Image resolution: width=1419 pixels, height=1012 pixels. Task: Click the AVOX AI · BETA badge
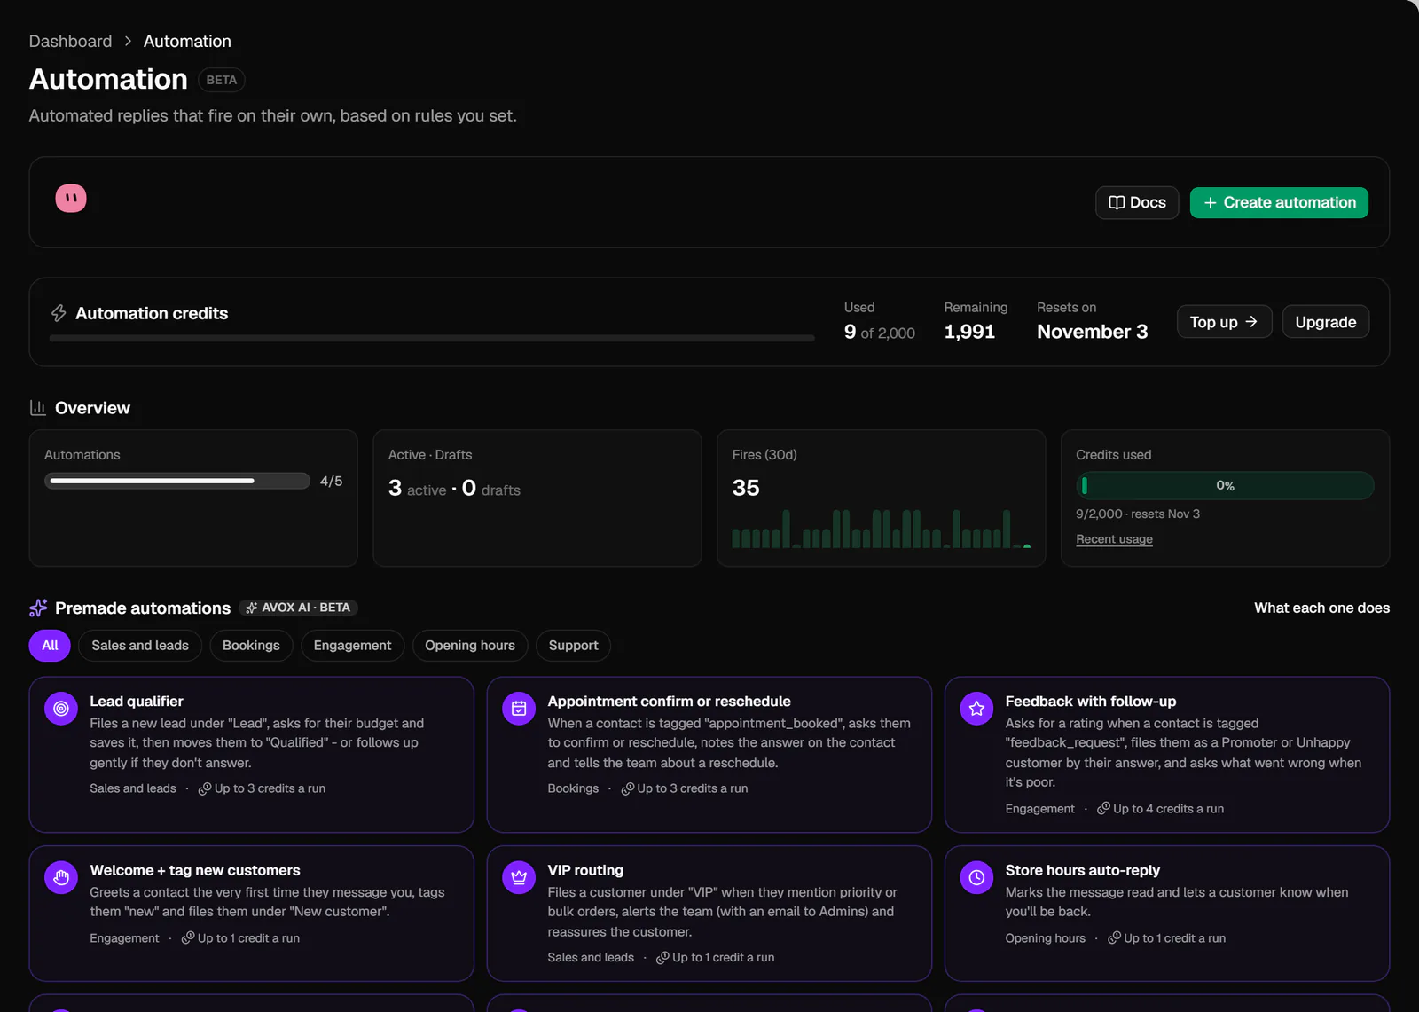298,608
